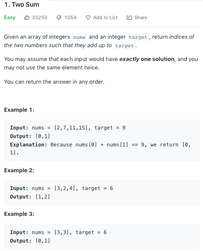The height and width of the screenshot is (251, 203).
Task: Click the thumbs-down dislike icon
Action: tap(59, 18)
